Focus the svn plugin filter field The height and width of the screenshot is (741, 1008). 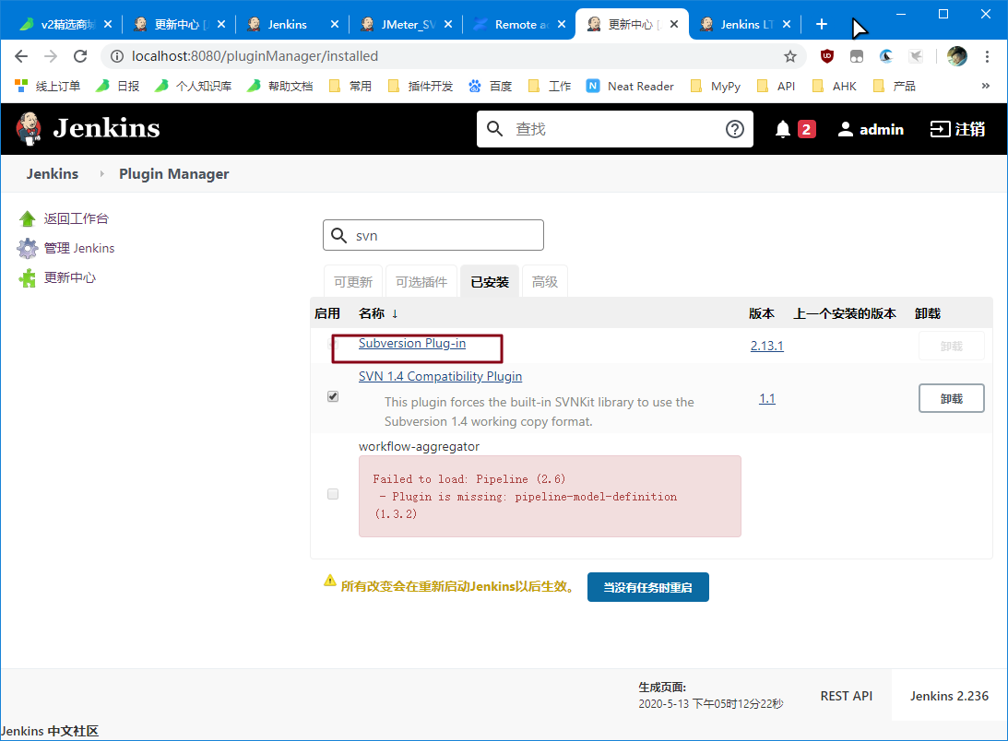(433, 235)
